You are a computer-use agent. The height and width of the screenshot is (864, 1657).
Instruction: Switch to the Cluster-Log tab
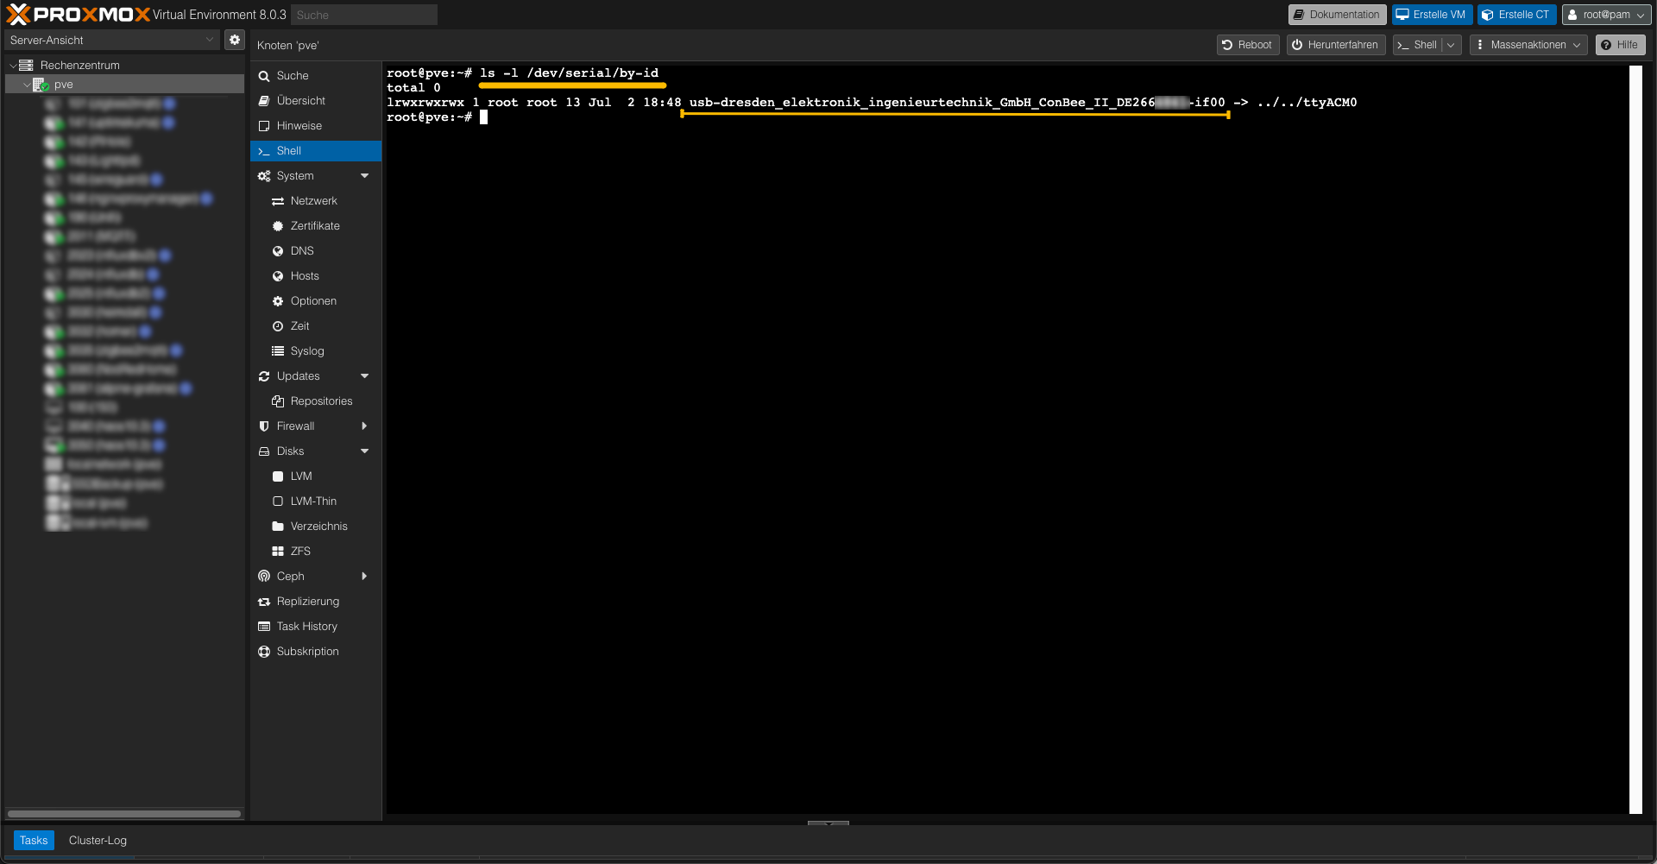(97, 840)
